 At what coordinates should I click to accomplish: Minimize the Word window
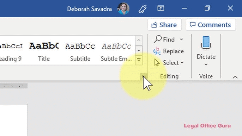(x=184, y=8)
